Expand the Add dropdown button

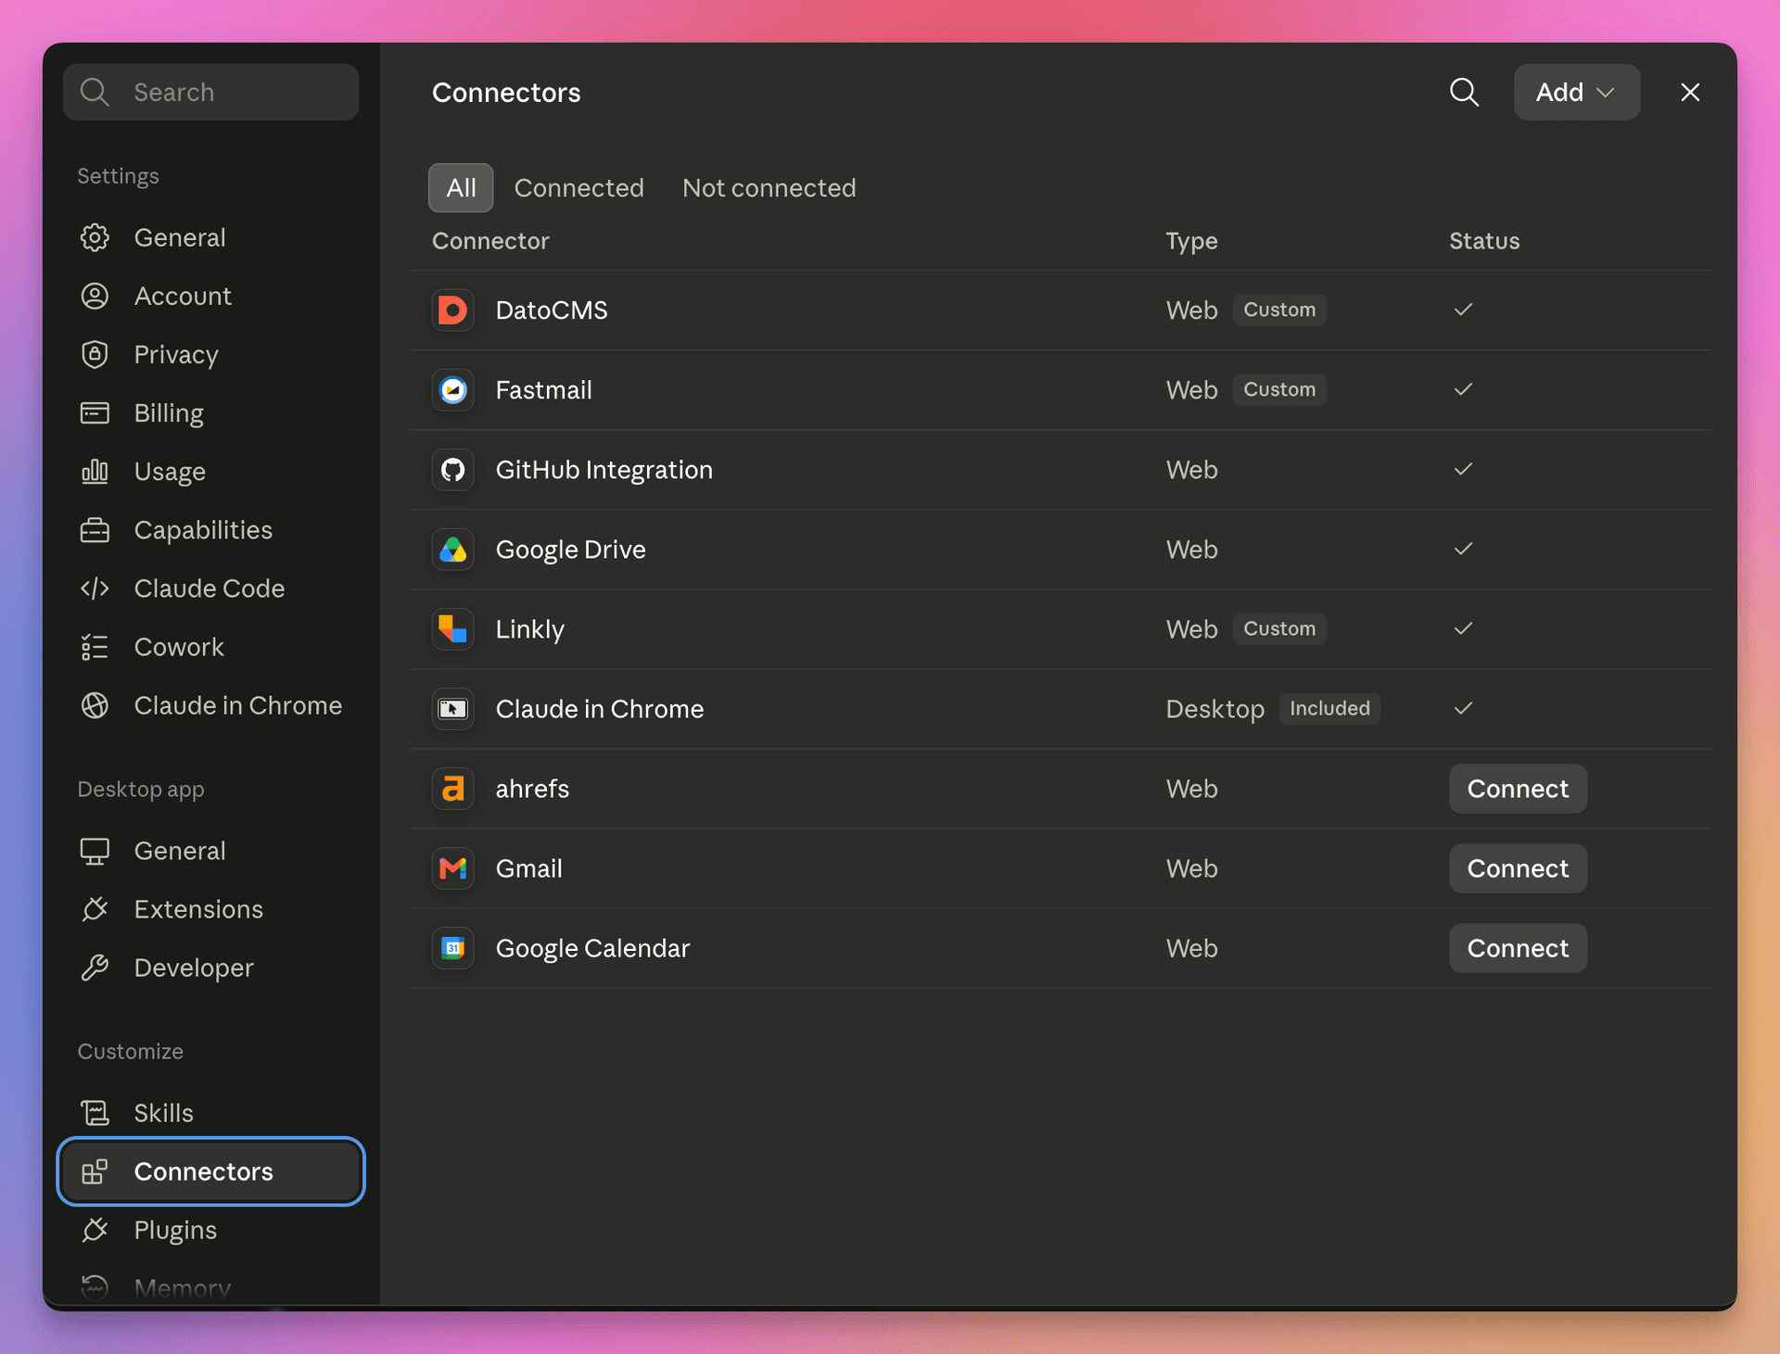coord(1576,92)
